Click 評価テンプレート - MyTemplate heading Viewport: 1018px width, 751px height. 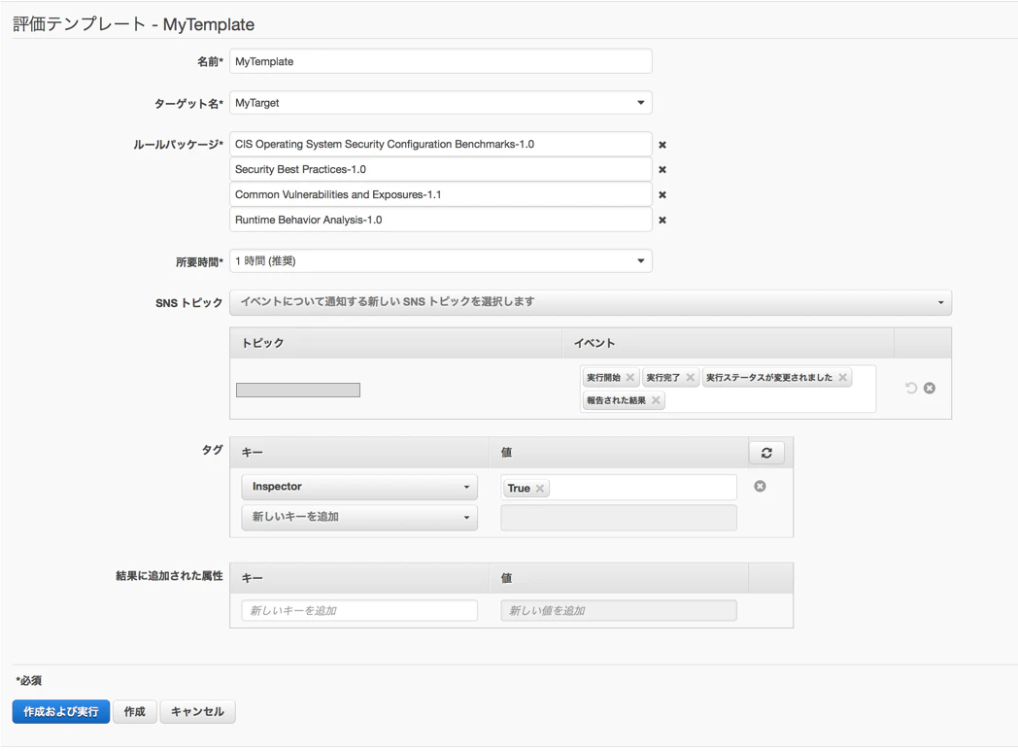coord(134,24)
